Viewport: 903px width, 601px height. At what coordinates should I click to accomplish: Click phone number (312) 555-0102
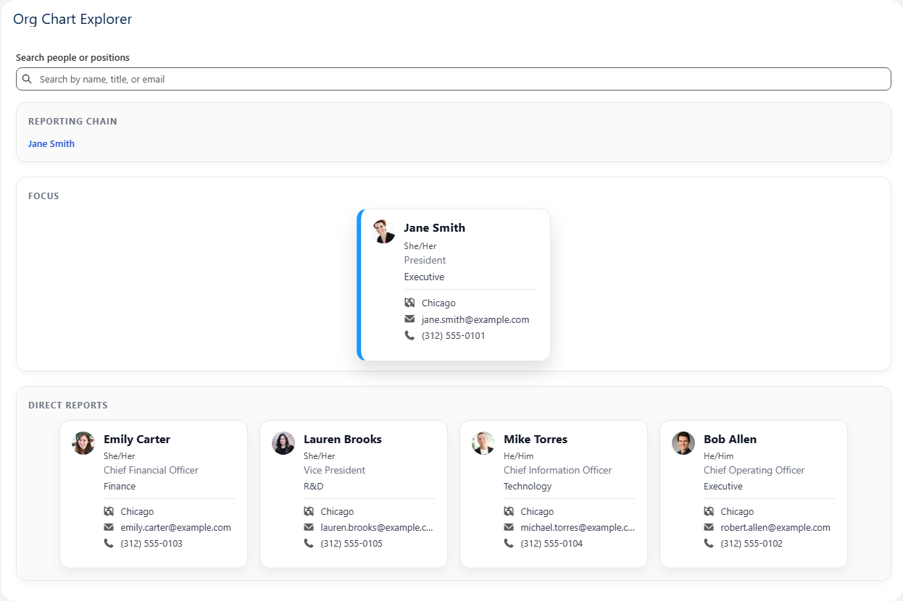pos(752,543)
